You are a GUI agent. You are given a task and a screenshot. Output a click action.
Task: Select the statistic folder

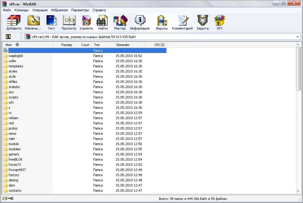point(14,87)
